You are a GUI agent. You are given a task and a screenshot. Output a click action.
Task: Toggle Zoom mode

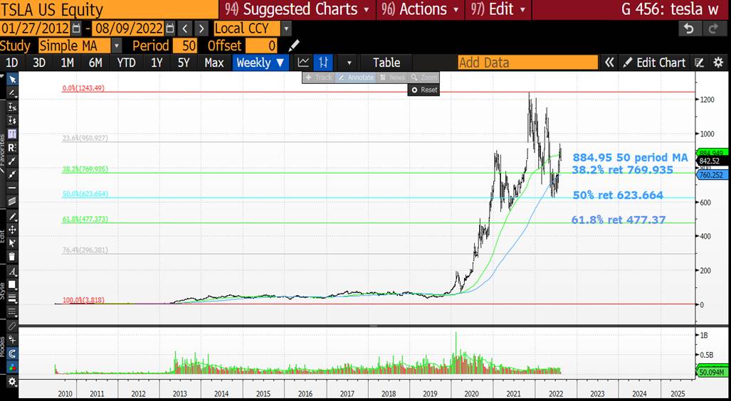tap(424, 77)
